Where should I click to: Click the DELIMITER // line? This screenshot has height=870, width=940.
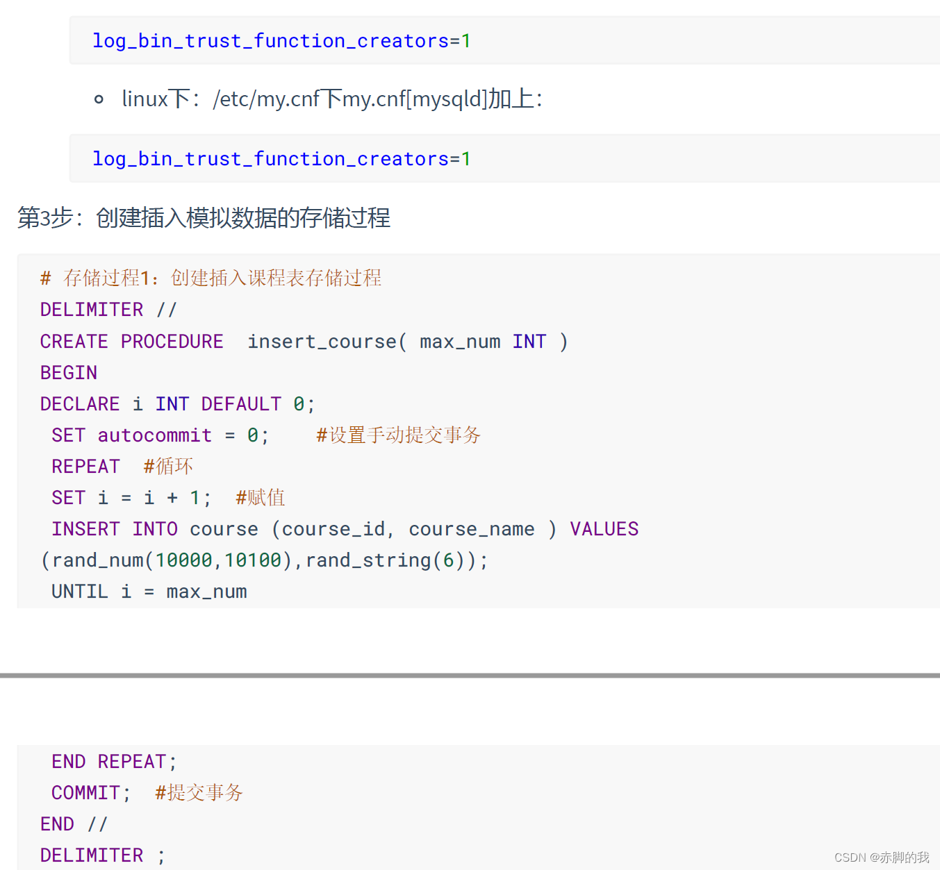coord(108,310)
